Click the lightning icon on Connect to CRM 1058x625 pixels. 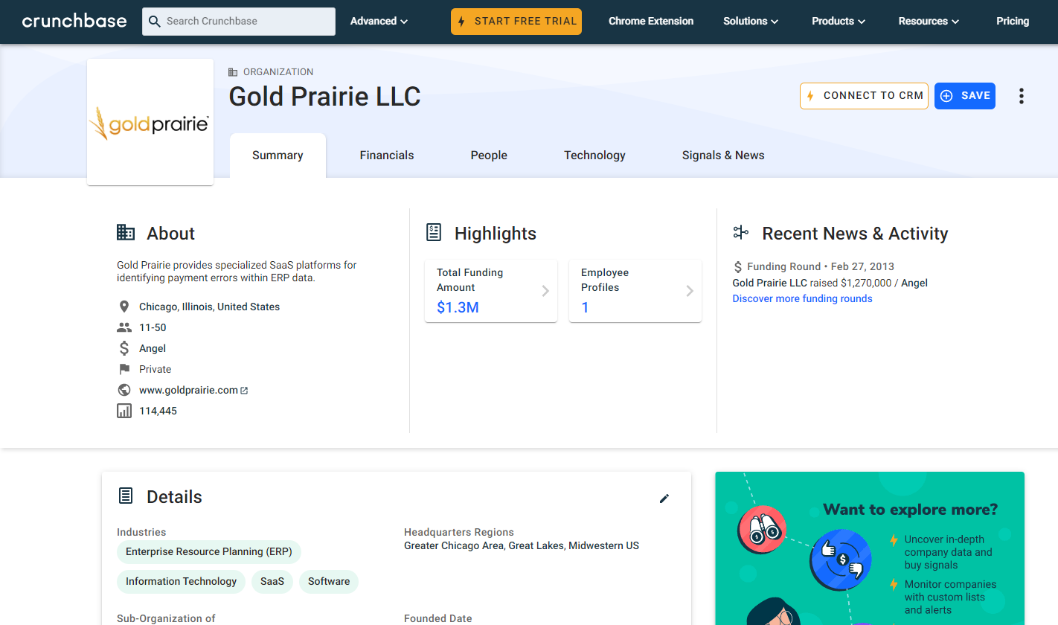pos(809,95)
